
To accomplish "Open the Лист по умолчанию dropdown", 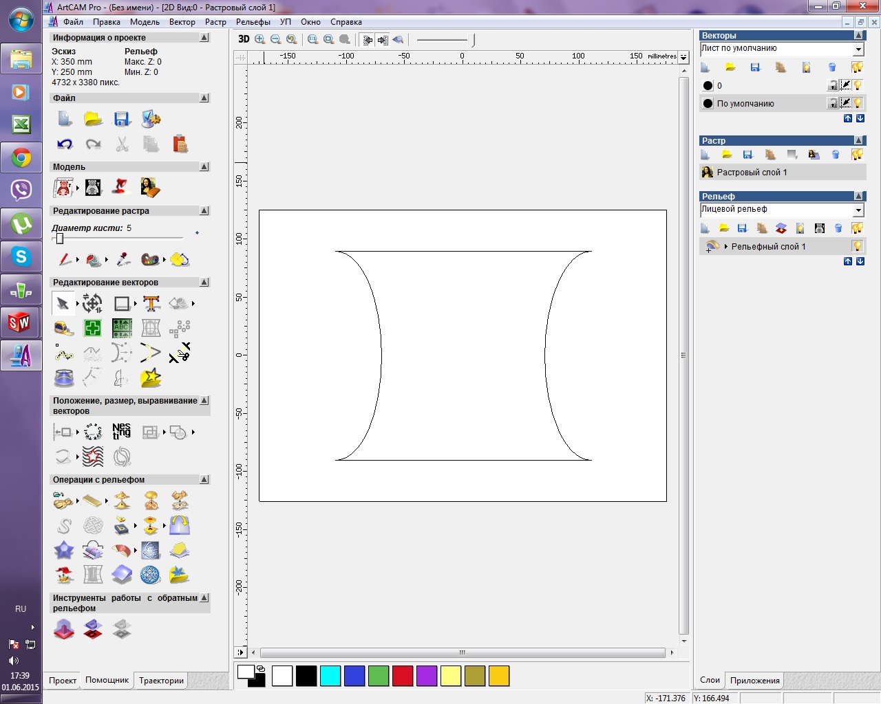I will coord(858,49).
